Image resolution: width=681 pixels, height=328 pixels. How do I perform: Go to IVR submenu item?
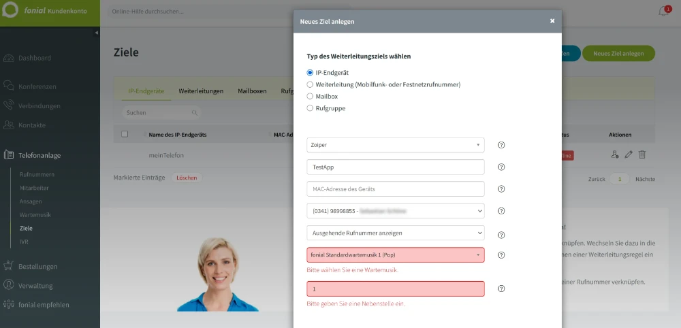pyautogui.click(x=24, y=242)
